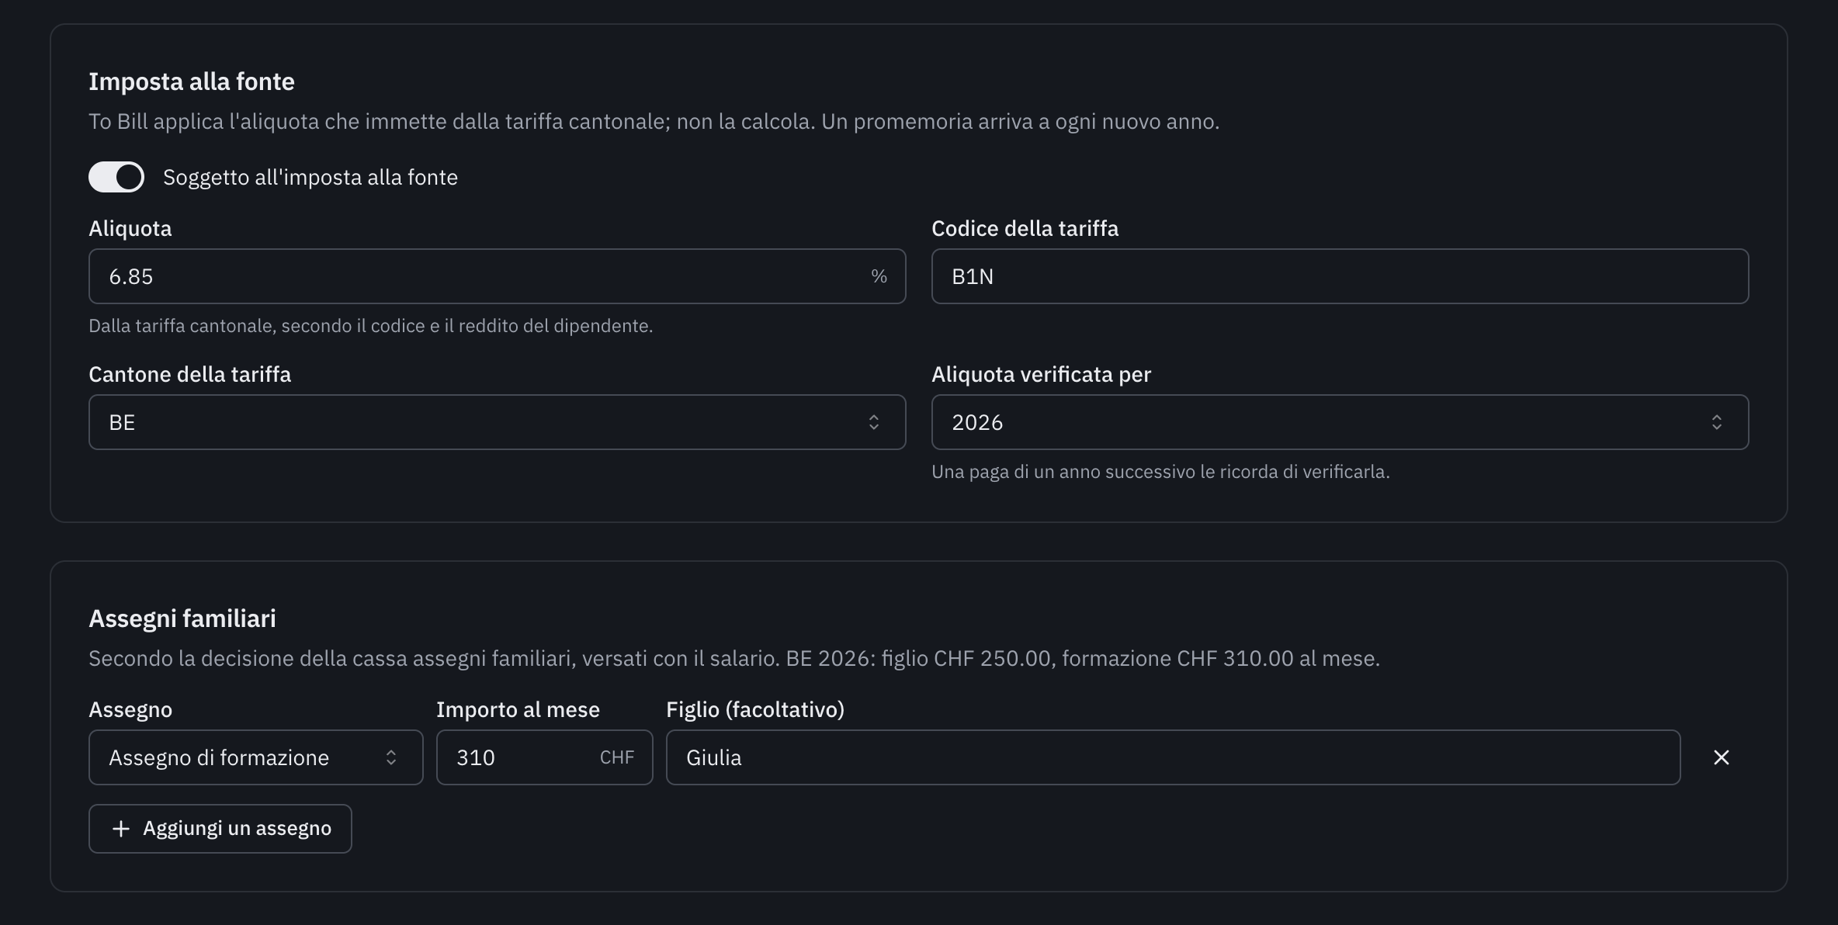
Task: Open the Aliquota verificata per dropdown
Action: [1340, 422]
